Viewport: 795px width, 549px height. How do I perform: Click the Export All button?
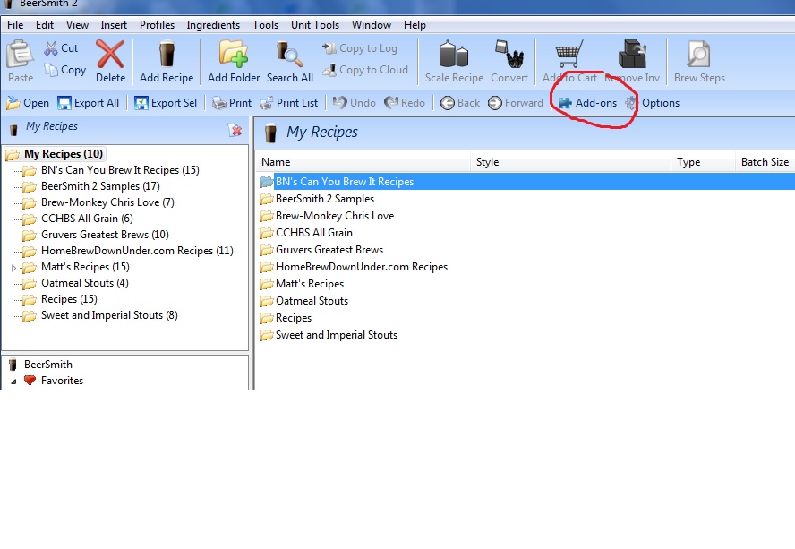point(89,103)
